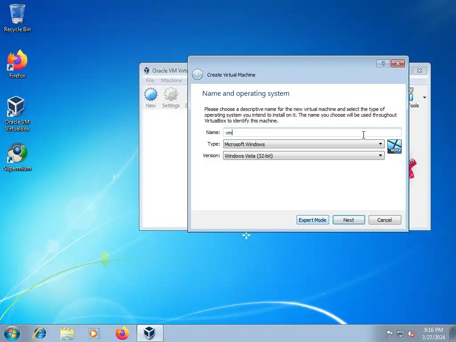Click the Settings gear icon in VirtualBox Manager
This screenshot has width=456, height=342.
pos(171,98)
